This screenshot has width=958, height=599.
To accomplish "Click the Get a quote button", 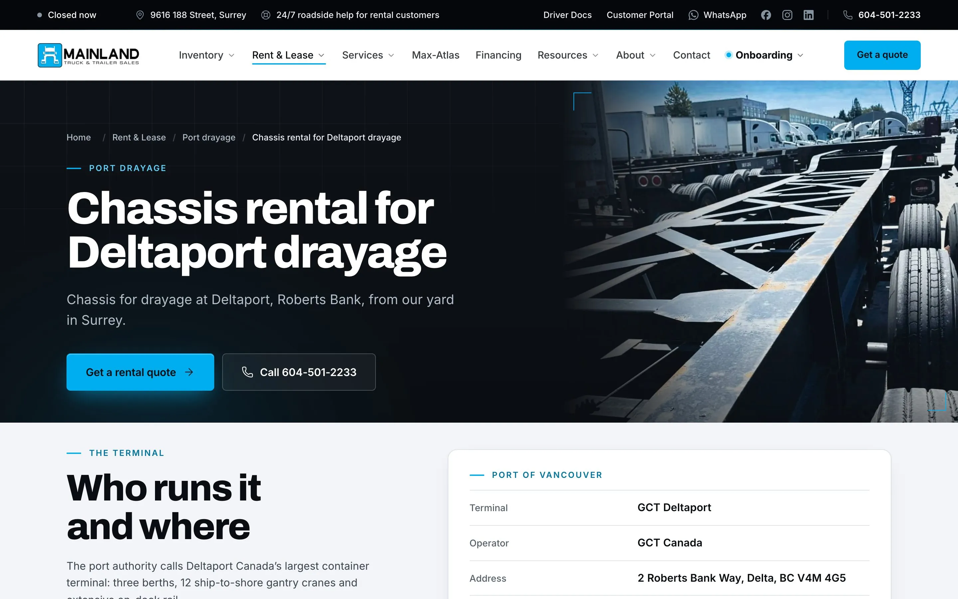I will tap(882, 55).
